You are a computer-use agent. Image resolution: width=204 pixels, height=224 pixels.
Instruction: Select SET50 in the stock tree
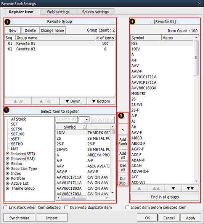[16, 129]
